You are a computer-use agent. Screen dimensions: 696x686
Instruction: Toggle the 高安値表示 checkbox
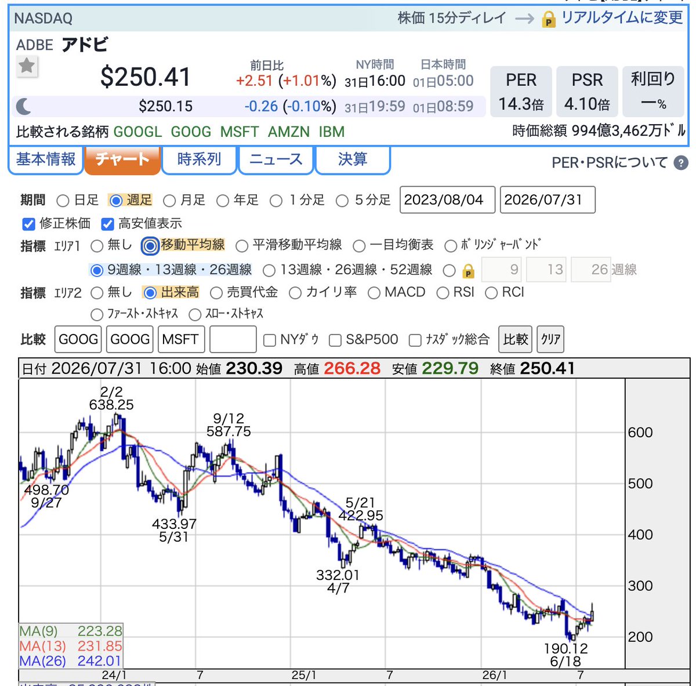(x=107, y=224)
